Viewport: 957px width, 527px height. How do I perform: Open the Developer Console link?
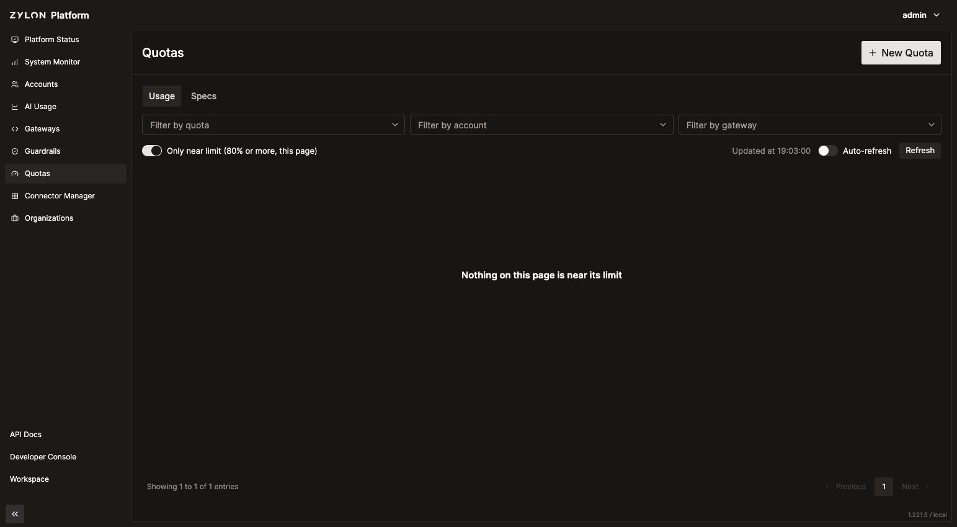click(43, 457)
